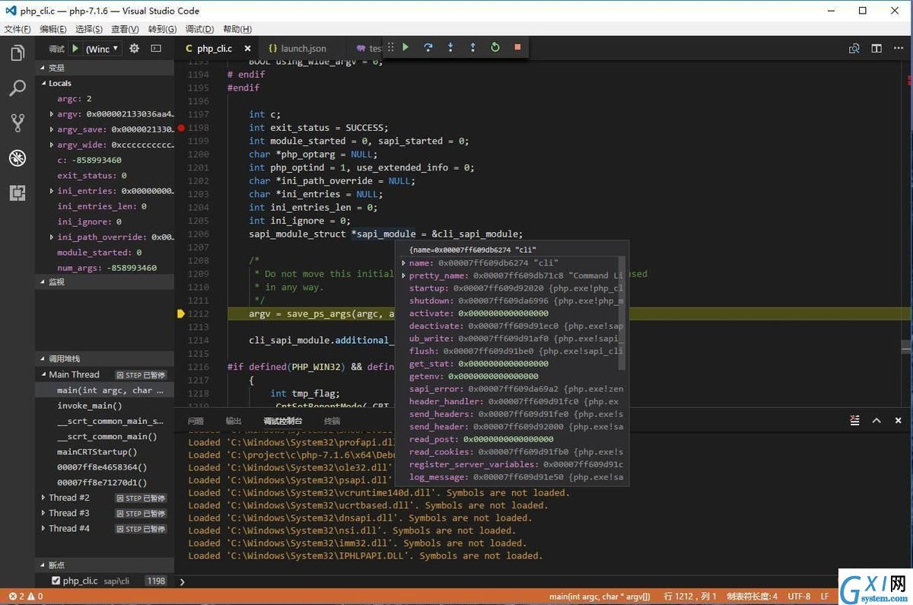Screen dimensions: 913x605
Task: Open the Debug view in the activity bar
Action: coord(17,158)
